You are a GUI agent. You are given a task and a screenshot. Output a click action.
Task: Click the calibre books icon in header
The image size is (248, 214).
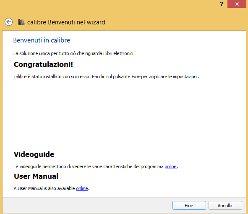click(x=21, y=22)
